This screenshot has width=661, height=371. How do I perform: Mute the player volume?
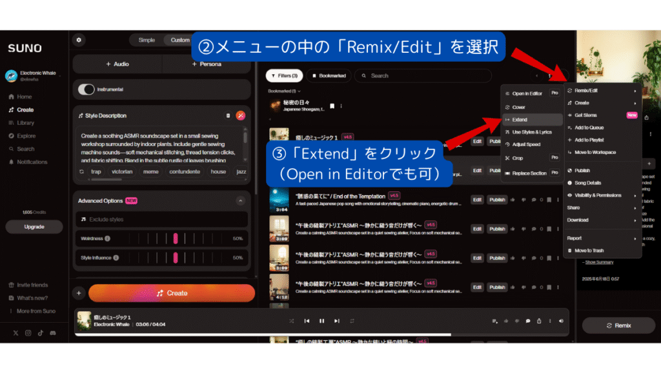(x=561, y=321)
